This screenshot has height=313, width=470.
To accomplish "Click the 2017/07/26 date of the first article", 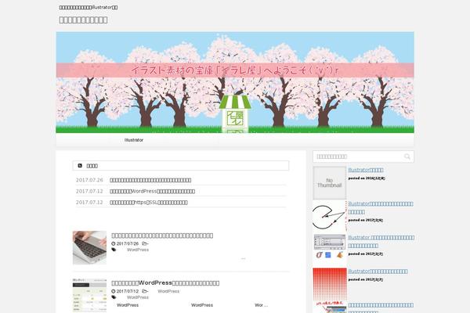I will [128, 243].
